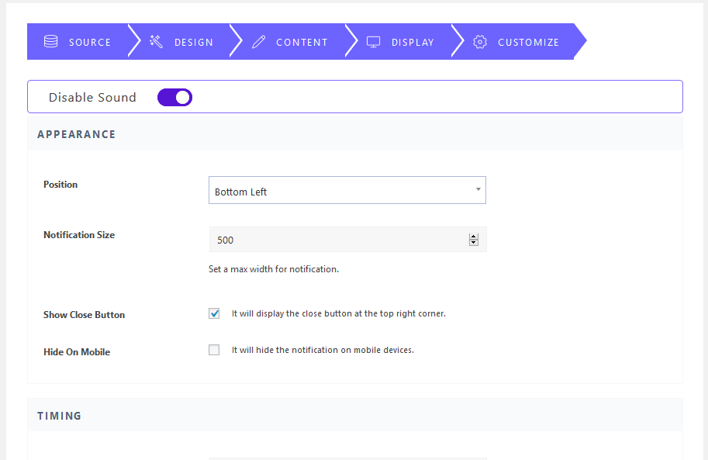Switch to the SOURCE step
708x460 pixels.
tap(90, 42)
